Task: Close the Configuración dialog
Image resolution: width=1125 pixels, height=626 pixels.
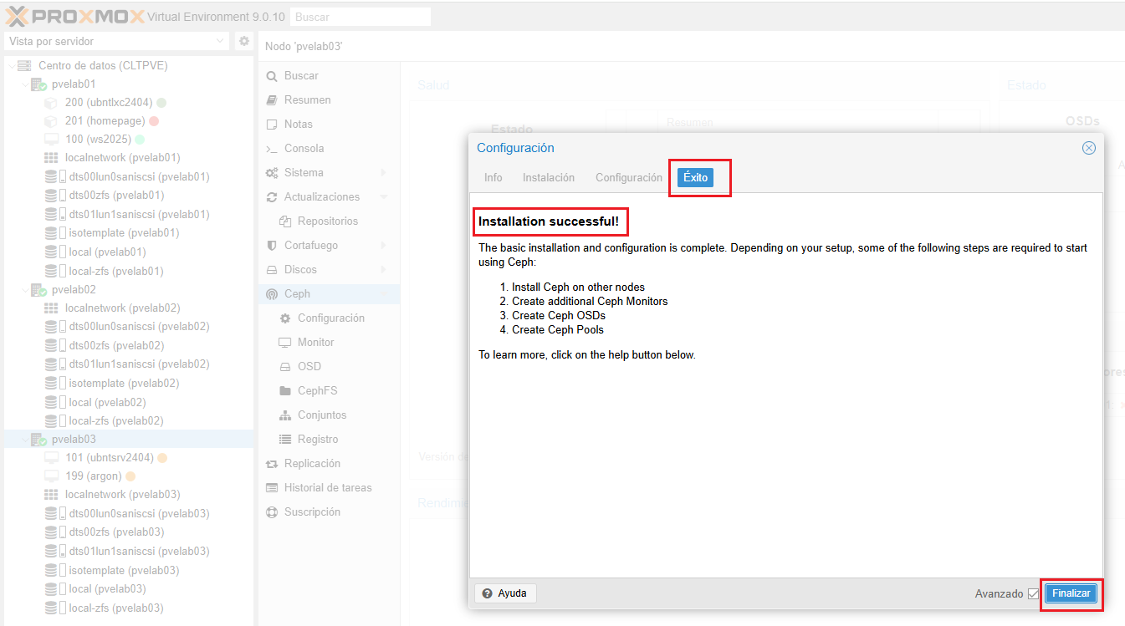Action: (1089, 148)
